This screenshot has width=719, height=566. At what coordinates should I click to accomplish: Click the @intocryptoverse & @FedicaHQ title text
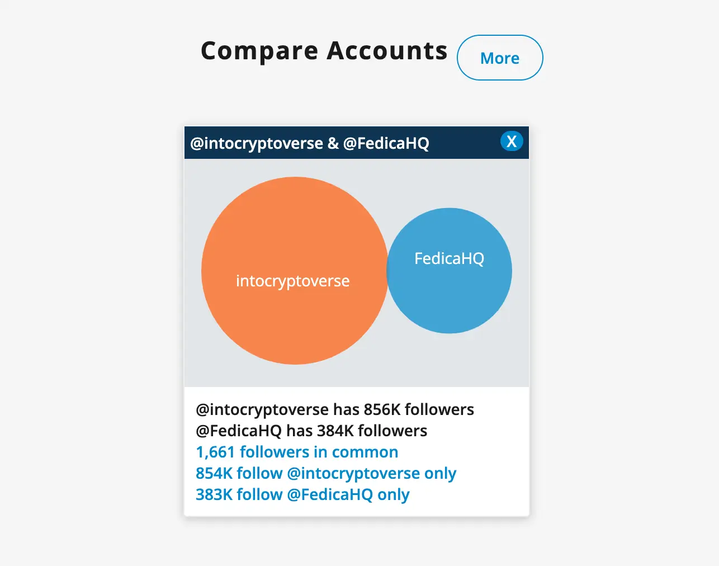pyautogui.click(x=310, y=143)
